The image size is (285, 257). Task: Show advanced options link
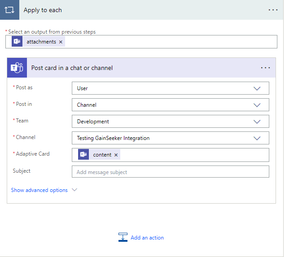click(39, 190)
